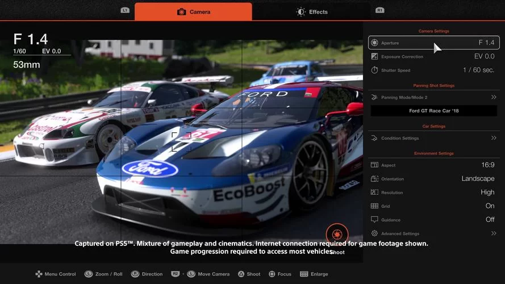Change the Landscape orientation value
Screen dimensions: 505x284
(478, 179)
